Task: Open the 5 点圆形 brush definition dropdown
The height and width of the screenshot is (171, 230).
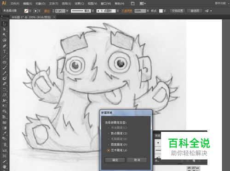Action: [x=118, y=11]
